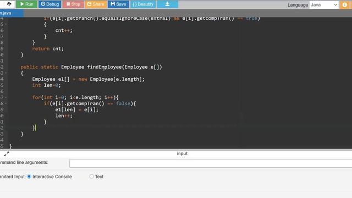Collapse fold arrow on the for loop line
This screenshot has height=198, width=352.
point(6,97)
